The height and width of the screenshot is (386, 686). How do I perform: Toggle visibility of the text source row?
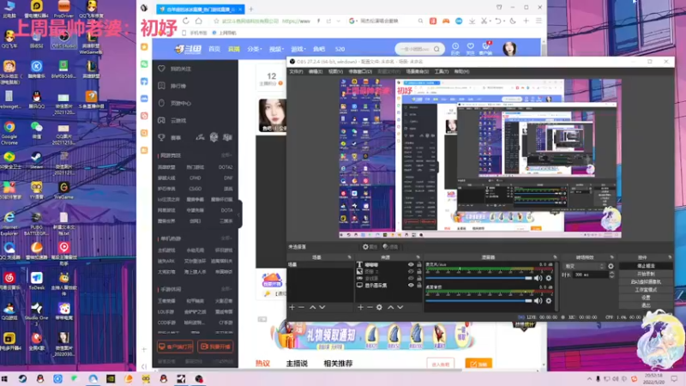point(411,265)
